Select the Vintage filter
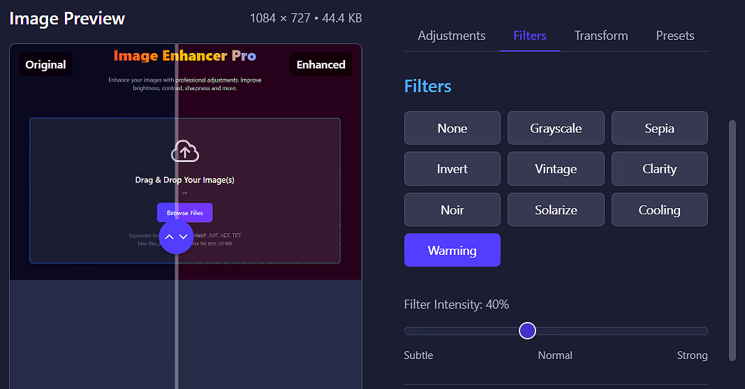 pos(555,168)
